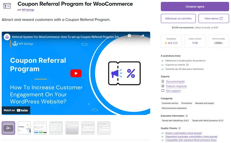Open the WP Swings author link
Image resolution: width=231 pixels, height=143 pixels.
[x=28, y=10]
